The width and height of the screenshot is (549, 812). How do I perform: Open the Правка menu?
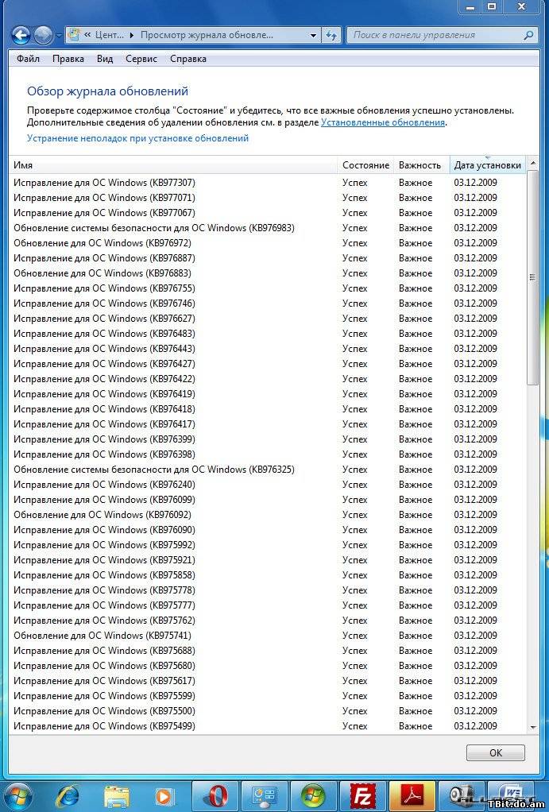coord(68,59)
